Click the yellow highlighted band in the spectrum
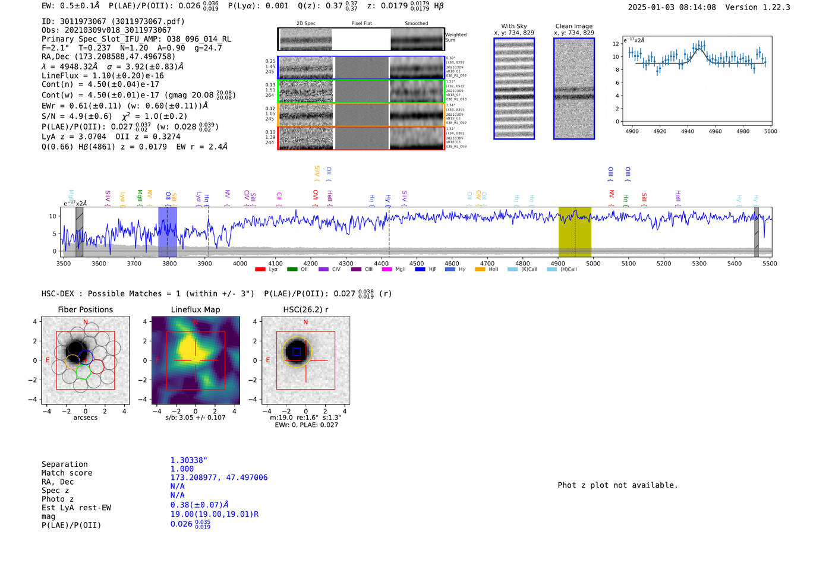 574,232
